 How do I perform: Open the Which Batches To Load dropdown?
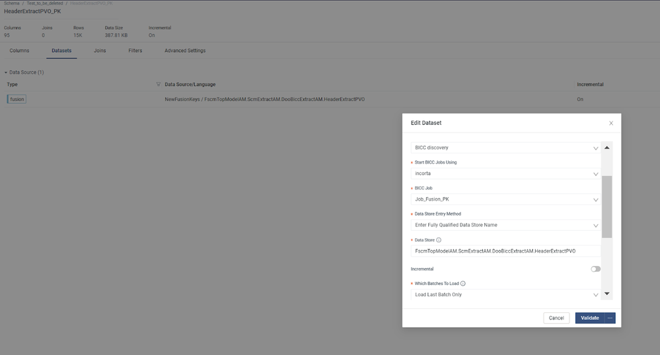click(505, 294)
